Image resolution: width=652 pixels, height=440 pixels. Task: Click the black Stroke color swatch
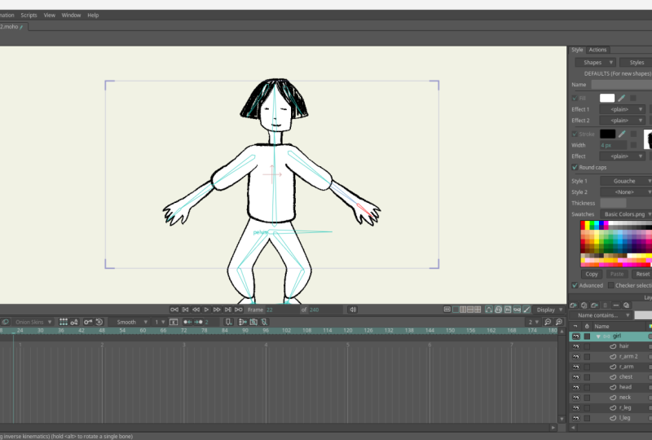click(607, 134)
